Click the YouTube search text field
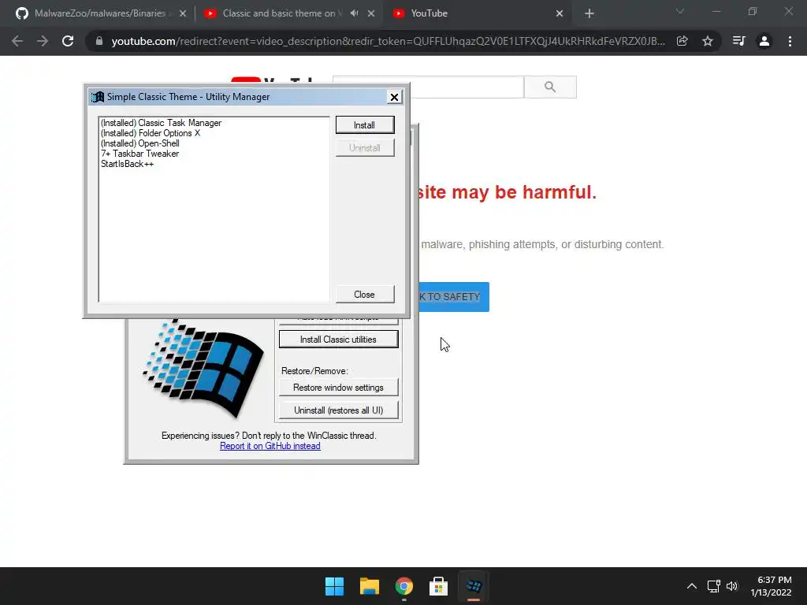Viewport: 807px width, 605px height. pos(466,87)
